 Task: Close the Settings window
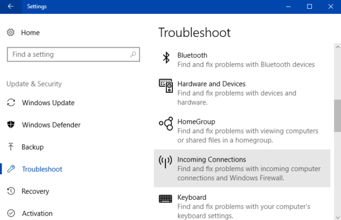point(331,7)
